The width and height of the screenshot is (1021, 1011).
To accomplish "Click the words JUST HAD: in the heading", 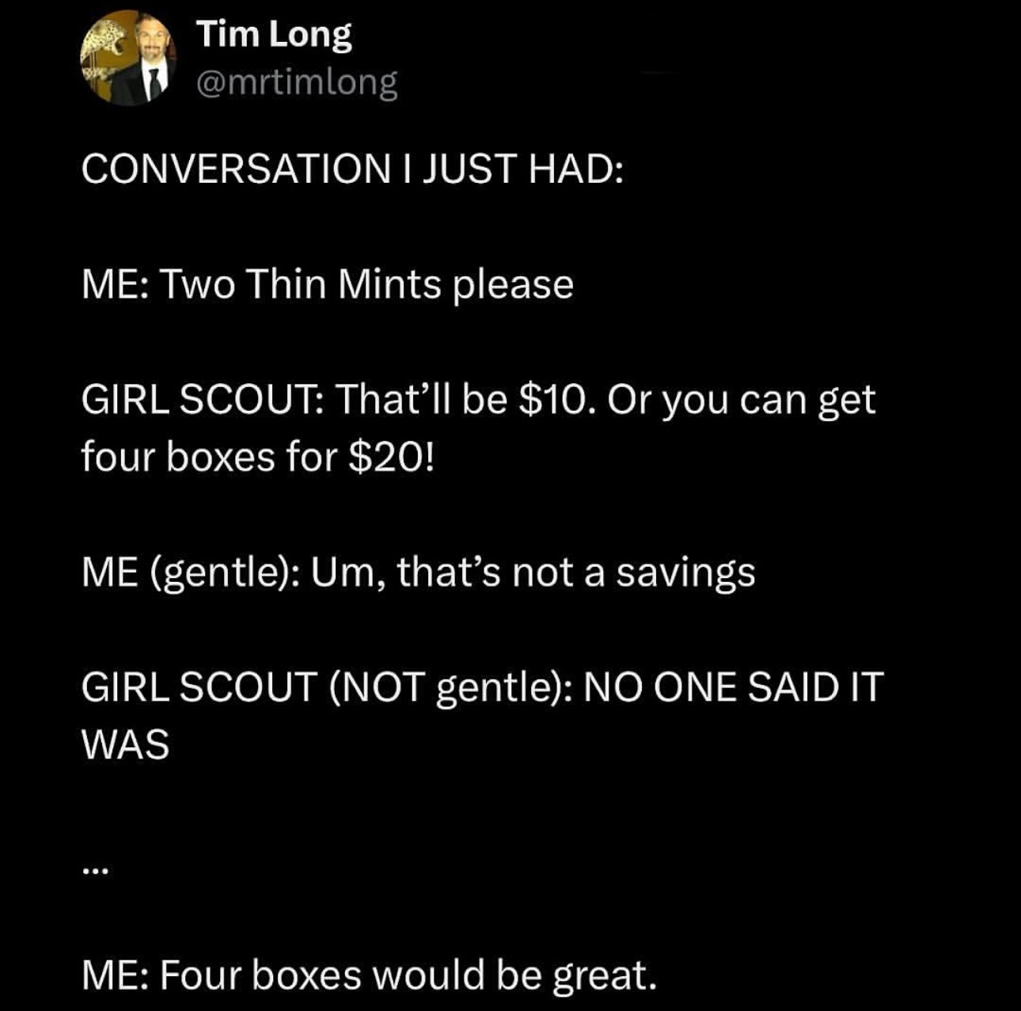I will [522, 169].
